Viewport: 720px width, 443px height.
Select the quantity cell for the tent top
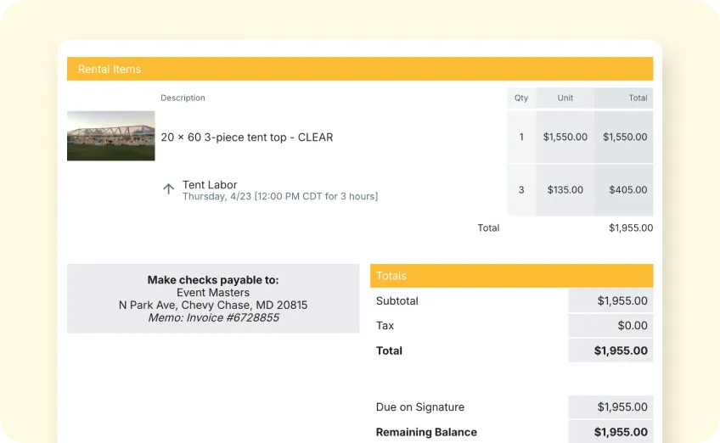521,137
